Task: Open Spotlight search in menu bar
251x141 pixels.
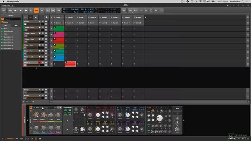Action: (x=243, y=1)
